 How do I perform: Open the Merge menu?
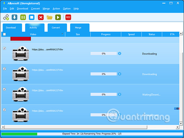pyautogui.click(x=46, y=9)
